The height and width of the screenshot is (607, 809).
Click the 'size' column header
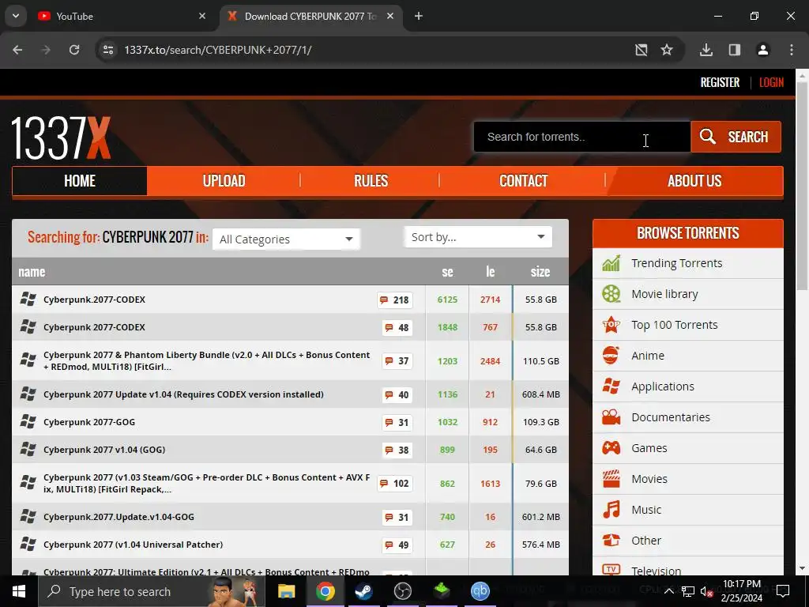coord(540,272)
